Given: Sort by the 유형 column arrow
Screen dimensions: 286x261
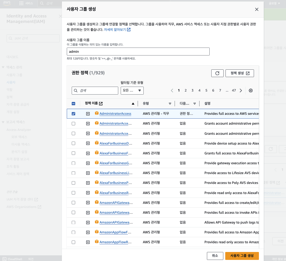Looking at the screenshot, I should click(x=170, y=104).
